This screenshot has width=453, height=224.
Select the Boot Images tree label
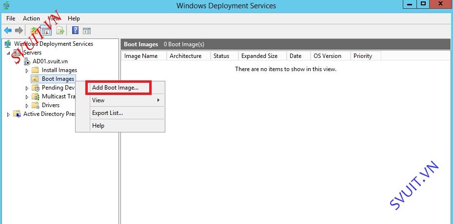tap(58, 79)
